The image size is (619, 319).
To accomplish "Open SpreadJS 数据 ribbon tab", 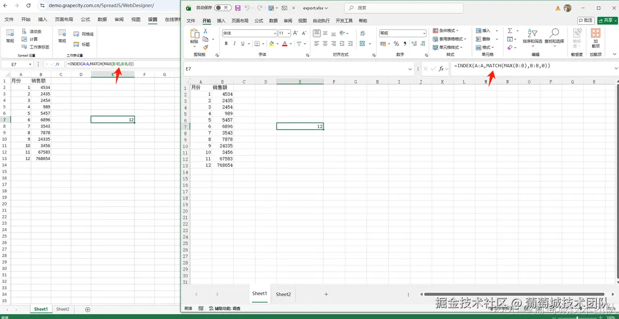I will (x=102, y=19).
